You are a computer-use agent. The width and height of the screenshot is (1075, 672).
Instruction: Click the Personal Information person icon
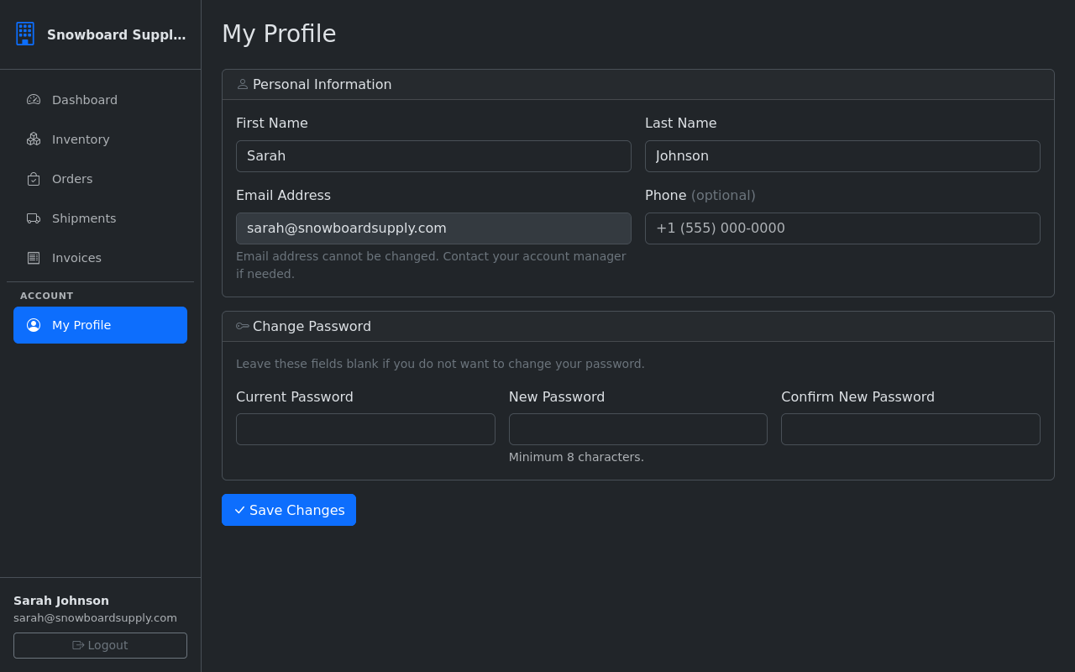tap(242, 84)
